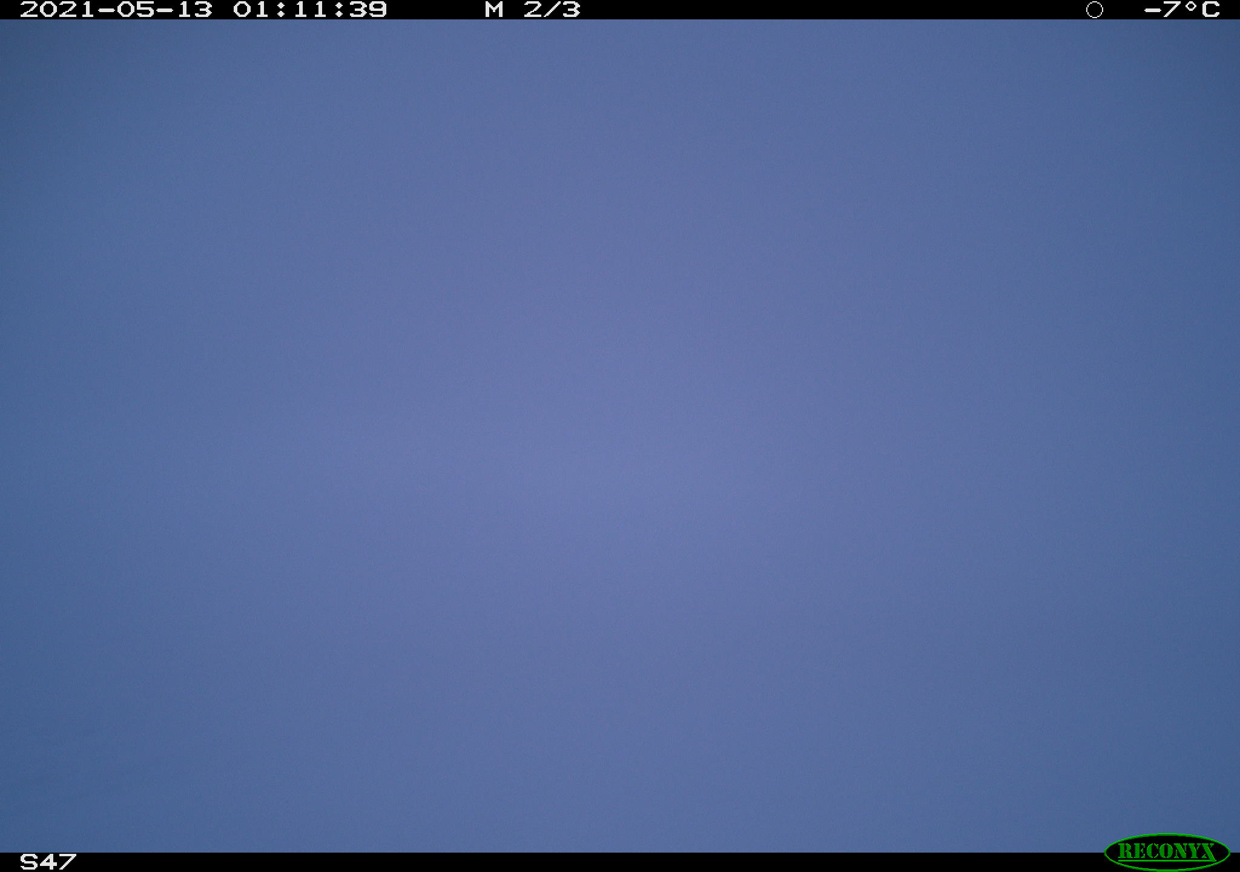Click the day 13 in the date
The width and height of the screenshot is (1240, 872).
pyautogui.click(x=194, y=10)
